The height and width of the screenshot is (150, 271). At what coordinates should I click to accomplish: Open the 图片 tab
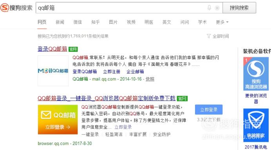click(113, 22)
